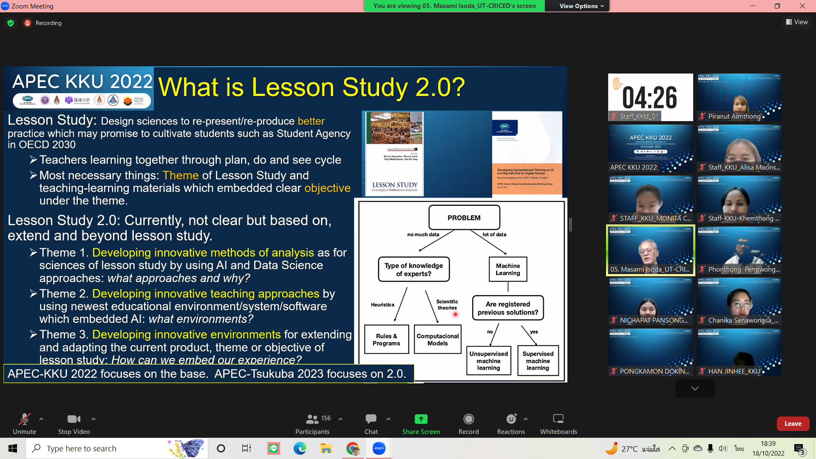This screenshot has height=459, width=816.
Task: Expand audio options arrow beside Unmute
Action: (x=41, y=419)
